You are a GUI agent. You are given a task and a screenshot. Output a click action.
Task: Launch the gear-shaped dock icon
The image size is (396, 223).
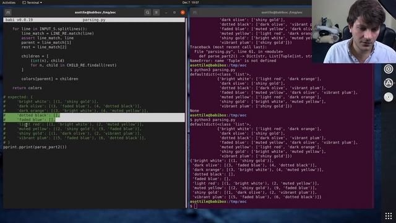click(x=389, y=69)
